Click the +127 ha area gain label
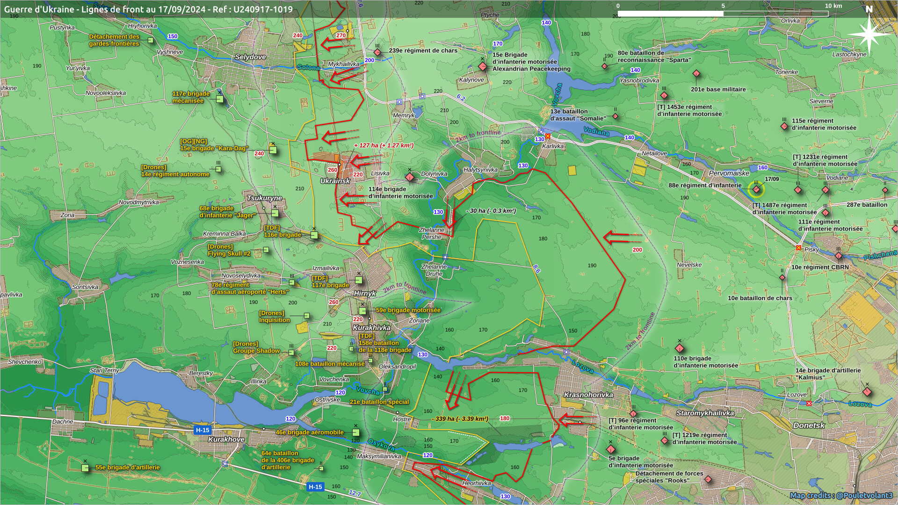The height and width of the screenshot is (505, 898). 384,145
